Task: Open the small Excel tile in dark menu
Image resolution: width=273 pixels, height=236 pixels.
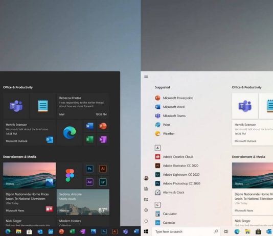Action: [89, 139]
